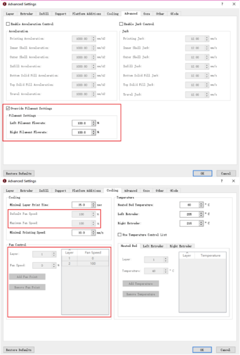This screenshot has height=355, width=240.
Task: Select the Heated Bed temperature list tab
Action: click(129, 246)
